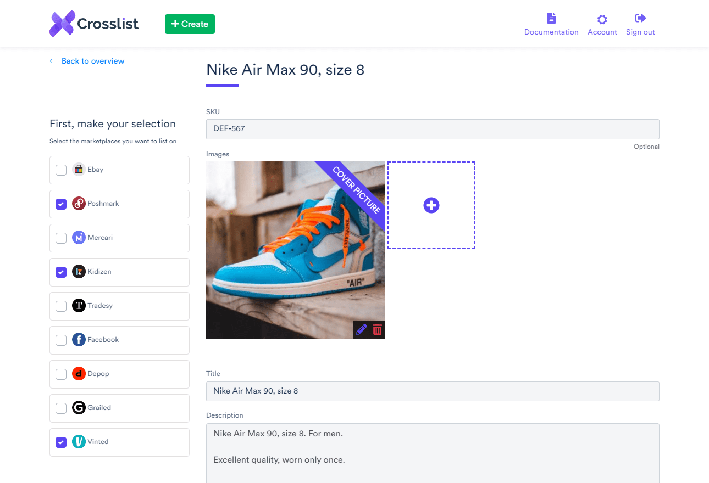Add a new image with plus icon
Image resolution: width=709 pixels, height=483 pixels.
tap(431, 205)
